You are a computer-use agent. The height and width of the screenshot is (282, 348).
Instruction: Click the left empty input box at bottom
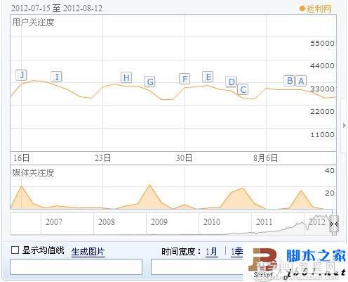coord(76,267)
